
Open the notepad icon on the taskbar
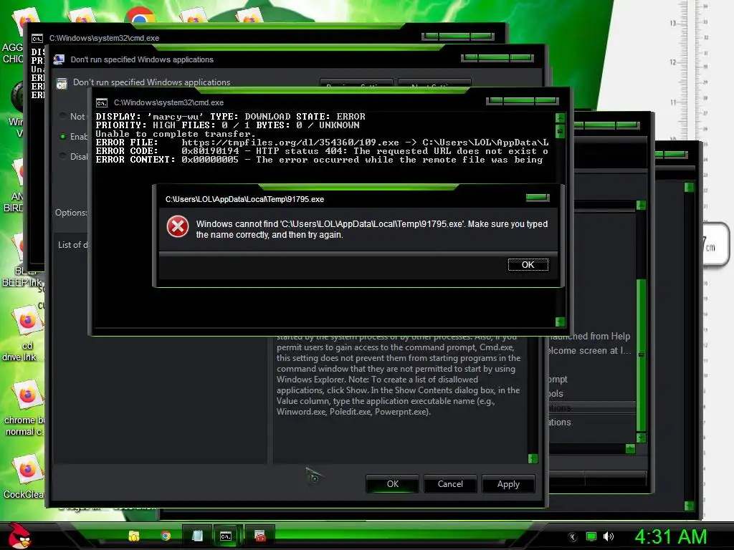197,536
